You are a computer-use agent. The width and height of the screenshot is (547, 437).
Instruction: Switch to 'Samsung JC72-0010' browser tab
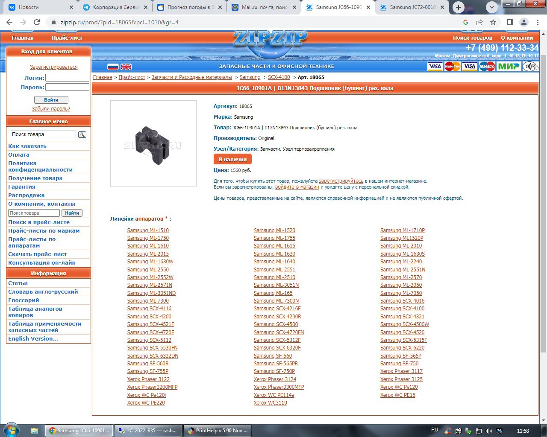pos(412,7)
